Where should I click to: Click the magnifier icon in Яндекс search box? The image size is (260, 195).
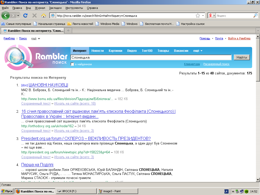(255, 15)
